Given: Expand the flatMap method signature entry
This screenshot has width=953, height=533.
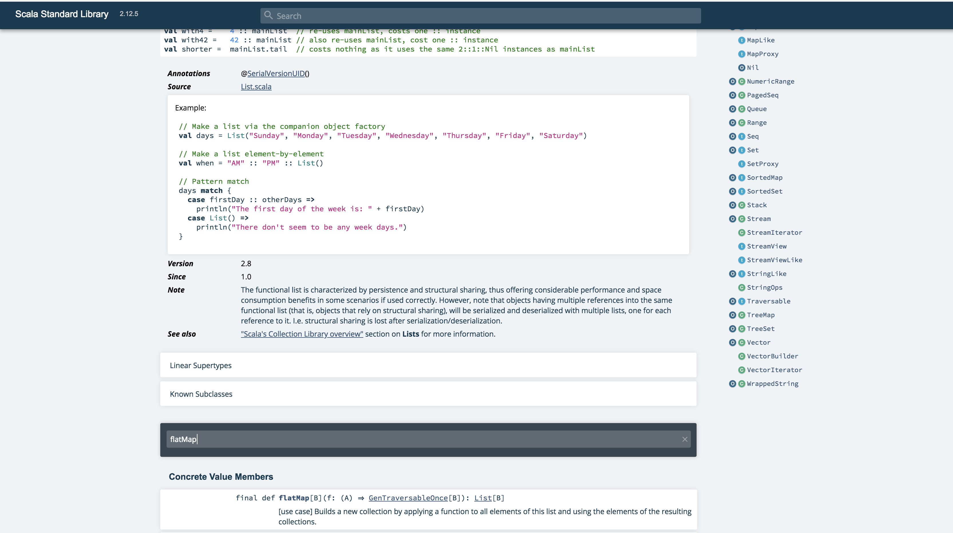Looking at the screenshot, I should [294, 498].
